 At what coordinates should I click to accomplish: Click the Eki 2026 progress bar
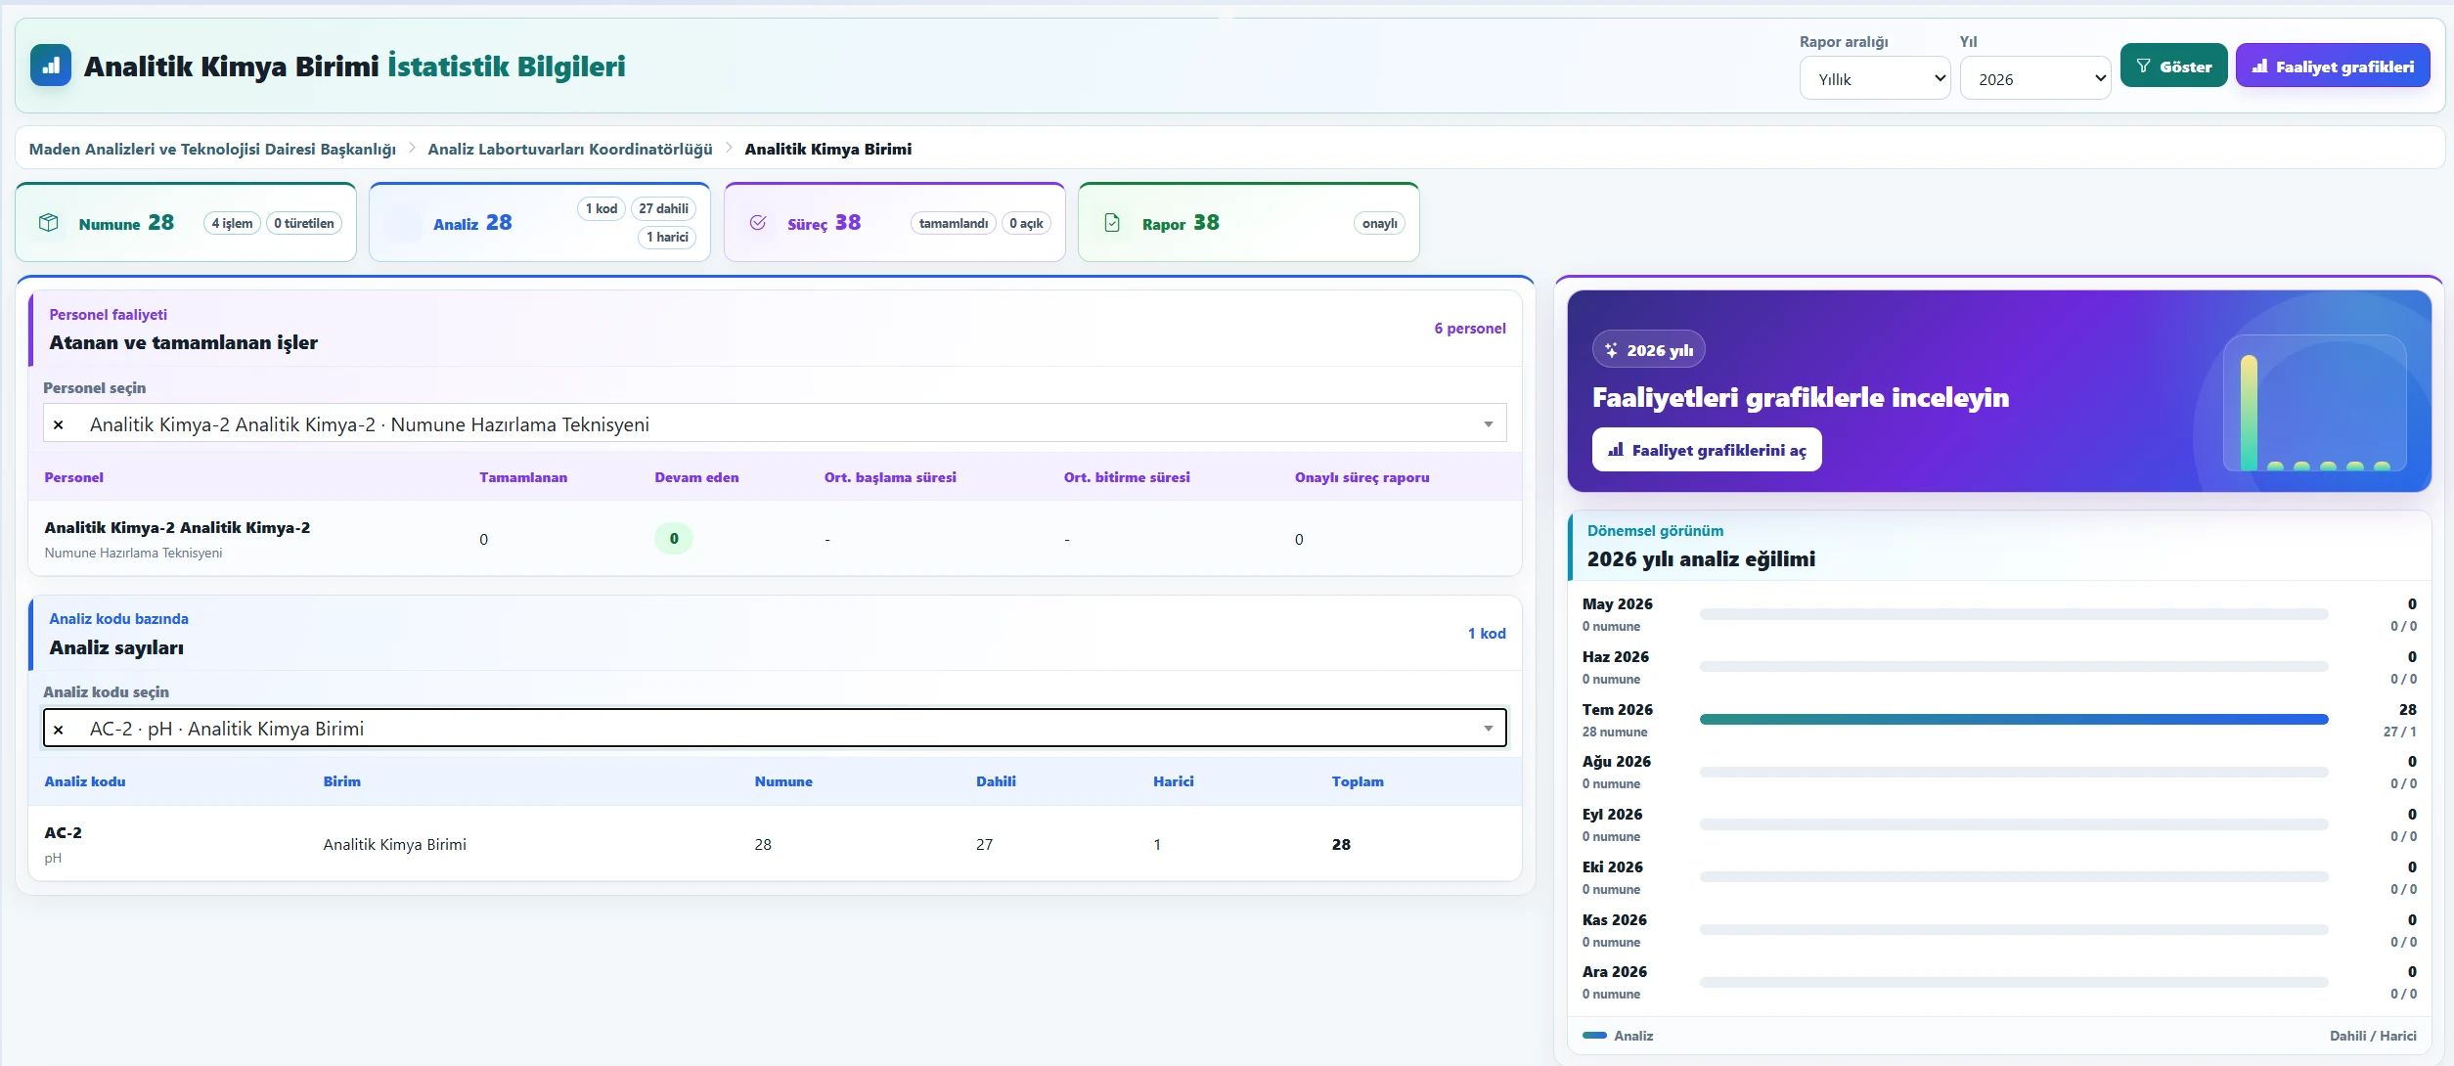(x=2014, y=877)
